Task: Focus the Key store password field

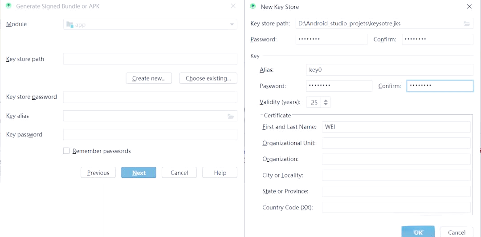Action: 151,97
